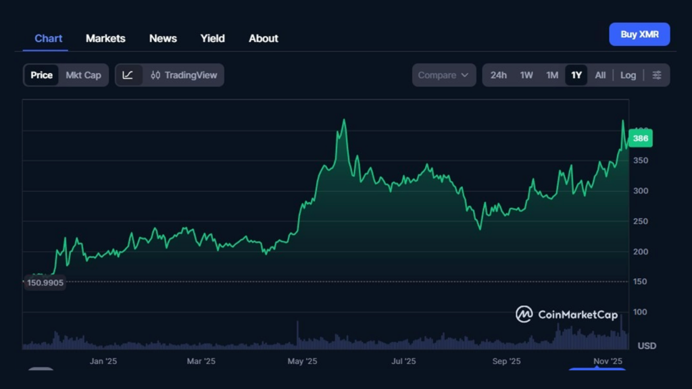Click the Buy XMR button
Screen dimensions: 692x389
[x=639, y=34]
